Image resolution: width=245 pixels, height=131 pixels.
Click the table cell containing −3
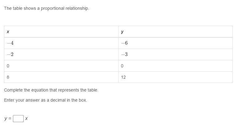175,54
